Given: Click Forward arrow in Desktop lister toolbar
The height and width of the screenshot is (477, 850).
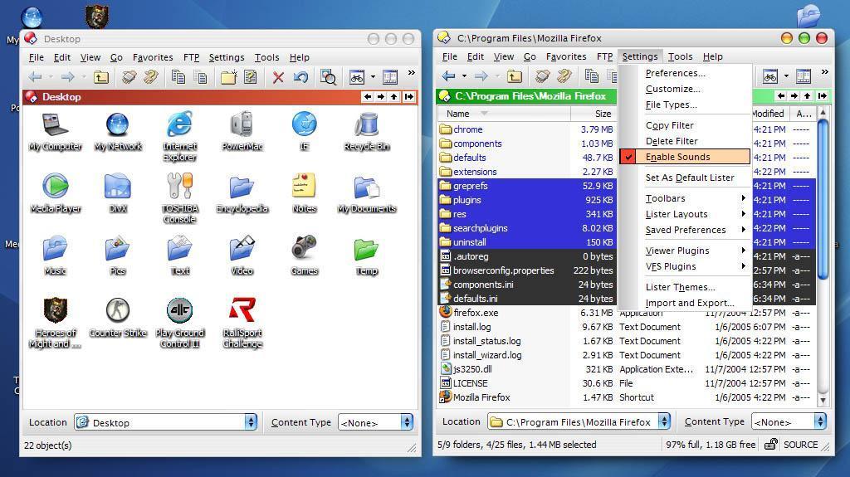Looking at the screenshot, I should tap(67, 77).
